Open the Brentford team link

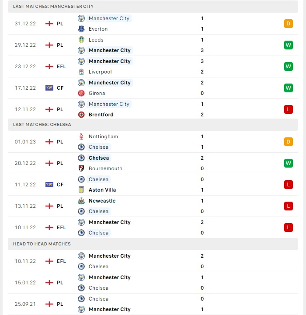[x=101, y=115]
